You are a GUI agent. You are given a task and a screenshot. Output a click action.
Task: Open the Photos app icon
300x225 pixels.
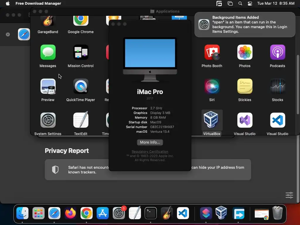tap(245, 52)
